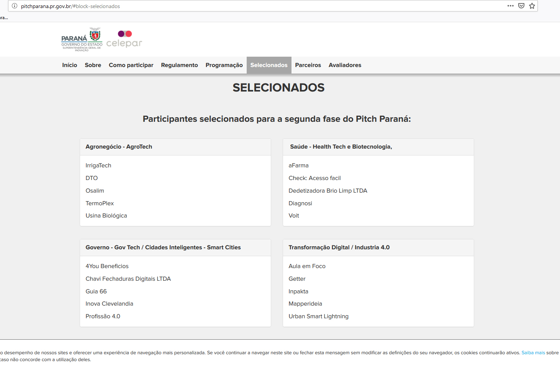Select the Inova Clevelandia entry
Viewport: 560px width, 373px height.
(x=109, y=304)
